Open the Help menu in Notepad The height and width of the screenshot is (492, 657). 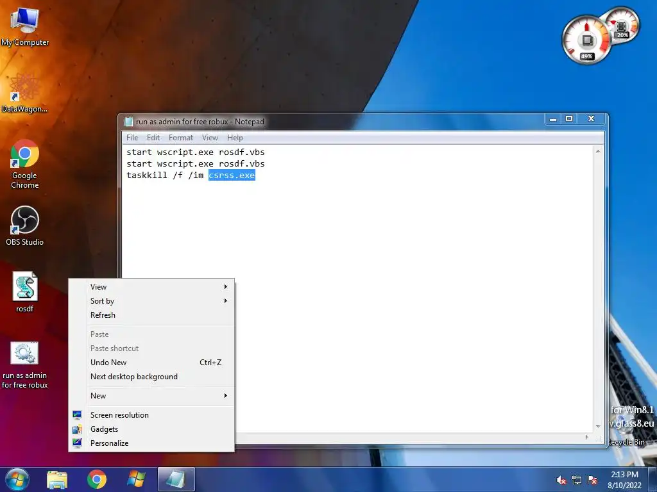[235, 138]
